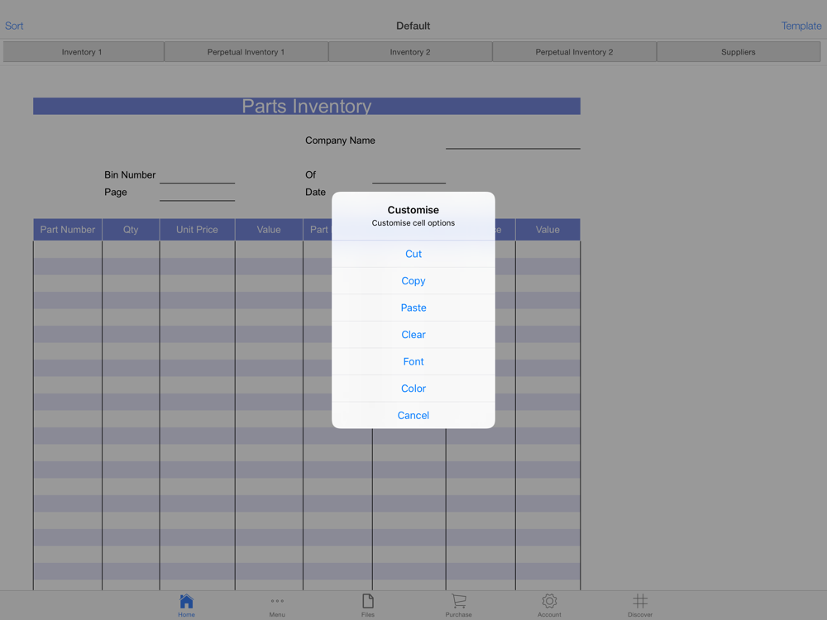Switch to Suppliers sheet tab

(738, 51)
